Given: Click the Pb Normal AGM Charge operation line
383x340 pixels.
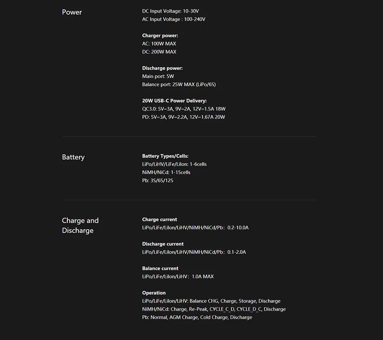Looking at the screenshot, I should click(x=197, y=317).
